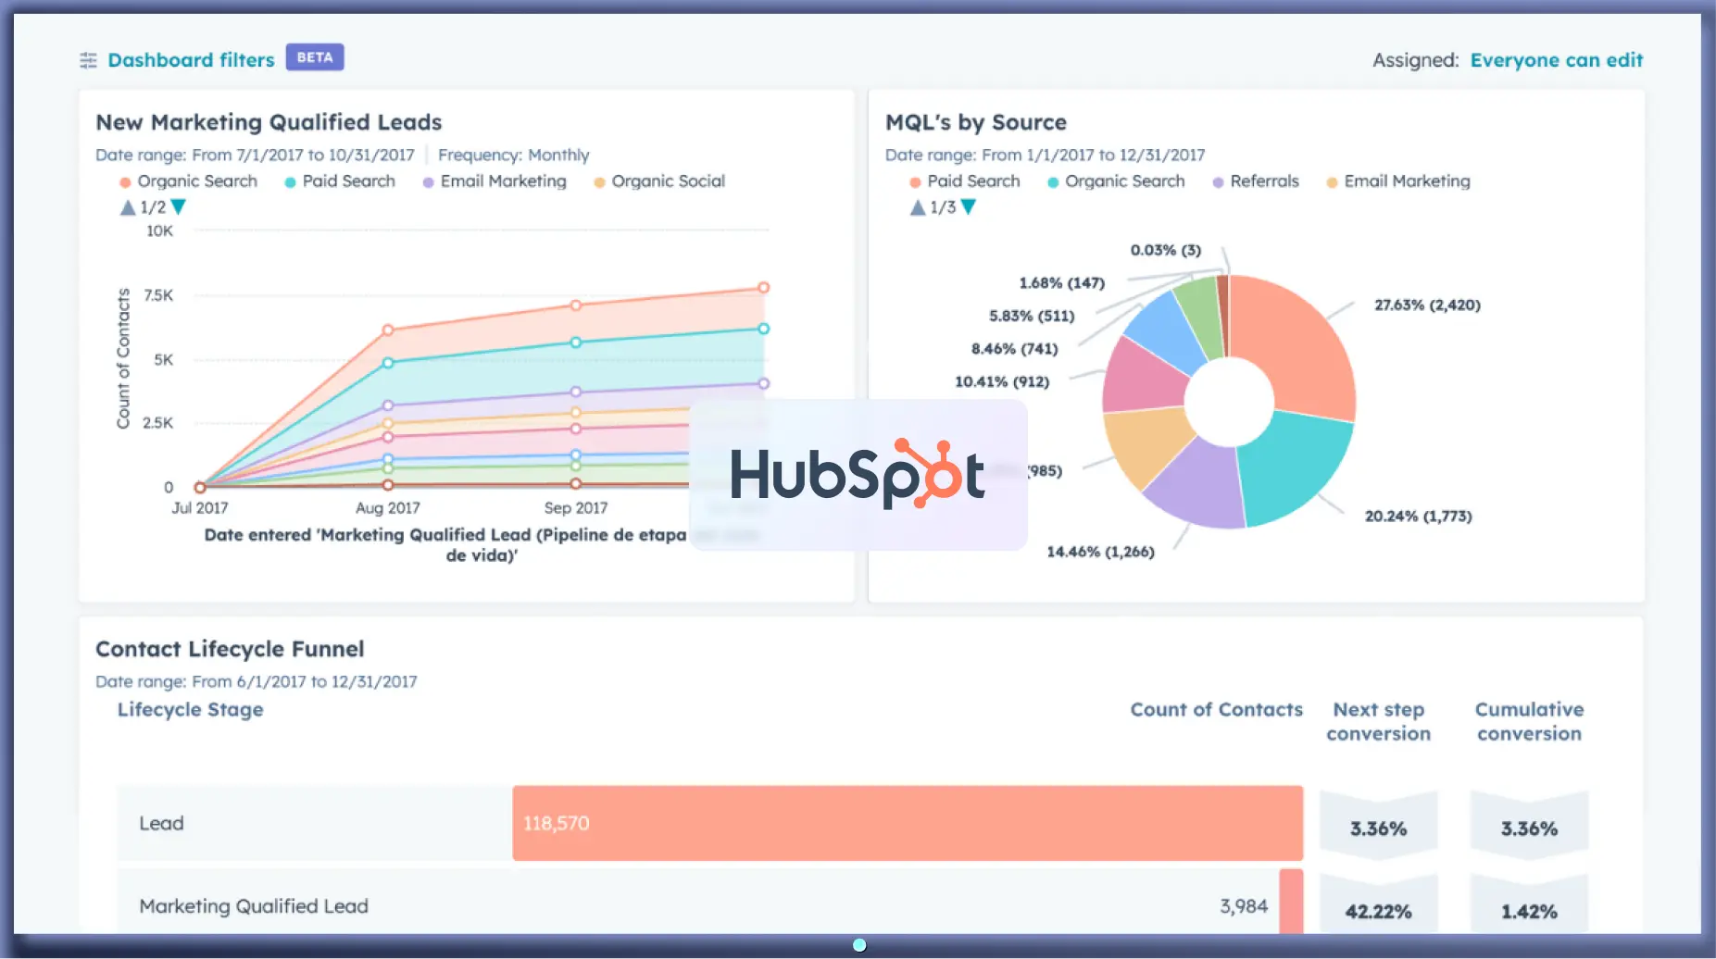Image resolution: width=1716 pixels, height=959 pixels.
Task: Toggle the Organic Social legend item
Action: [x=658, y=181]
